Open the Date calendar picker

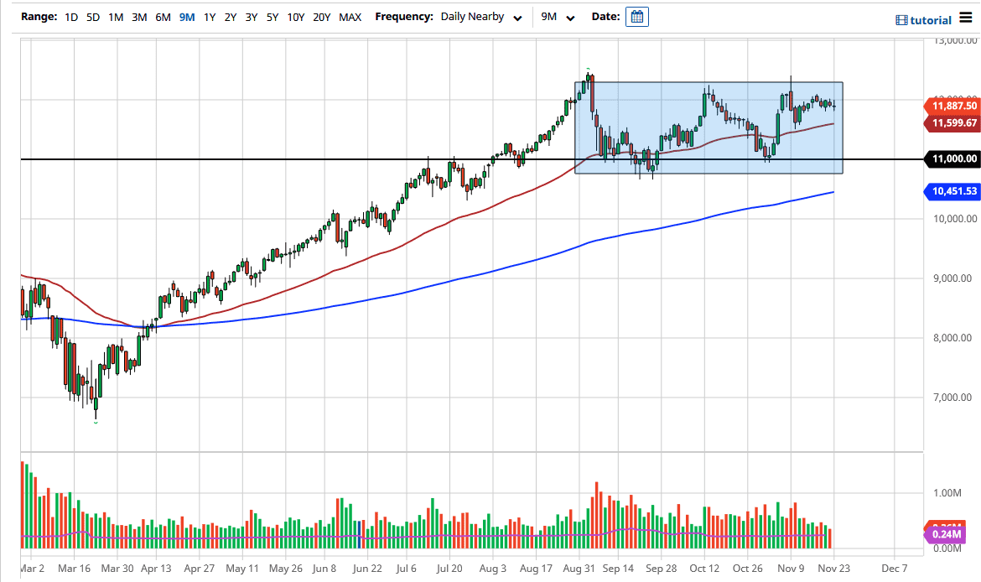(x=636, y=16)
